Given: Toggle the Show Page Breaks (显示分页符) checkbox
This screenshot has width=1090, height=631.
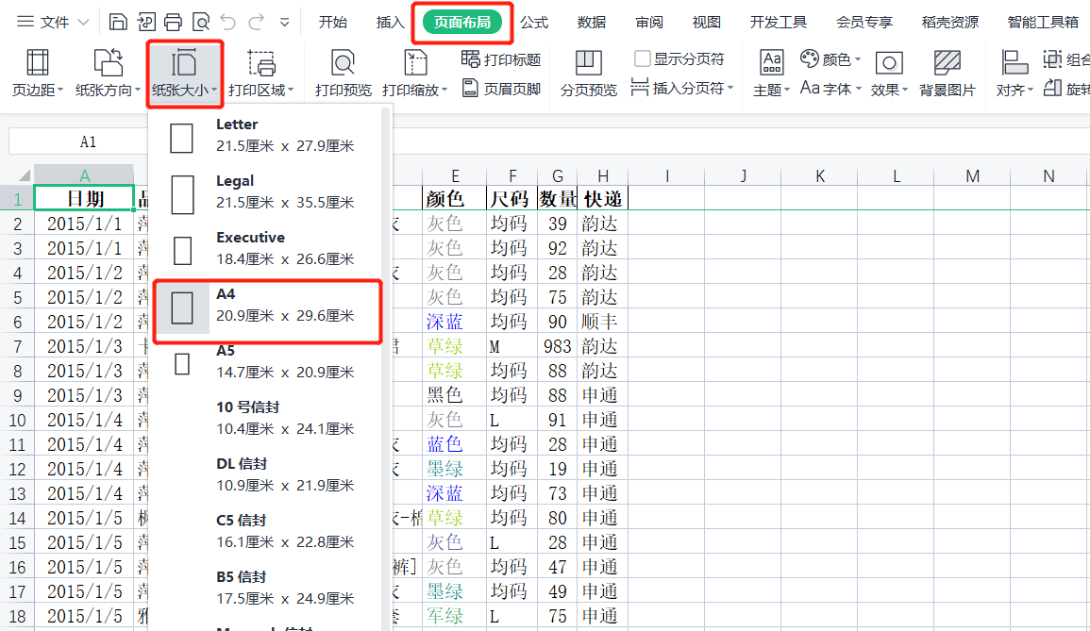Looking at the screenshot, I should pyautogui.click(x=643, y=59).
